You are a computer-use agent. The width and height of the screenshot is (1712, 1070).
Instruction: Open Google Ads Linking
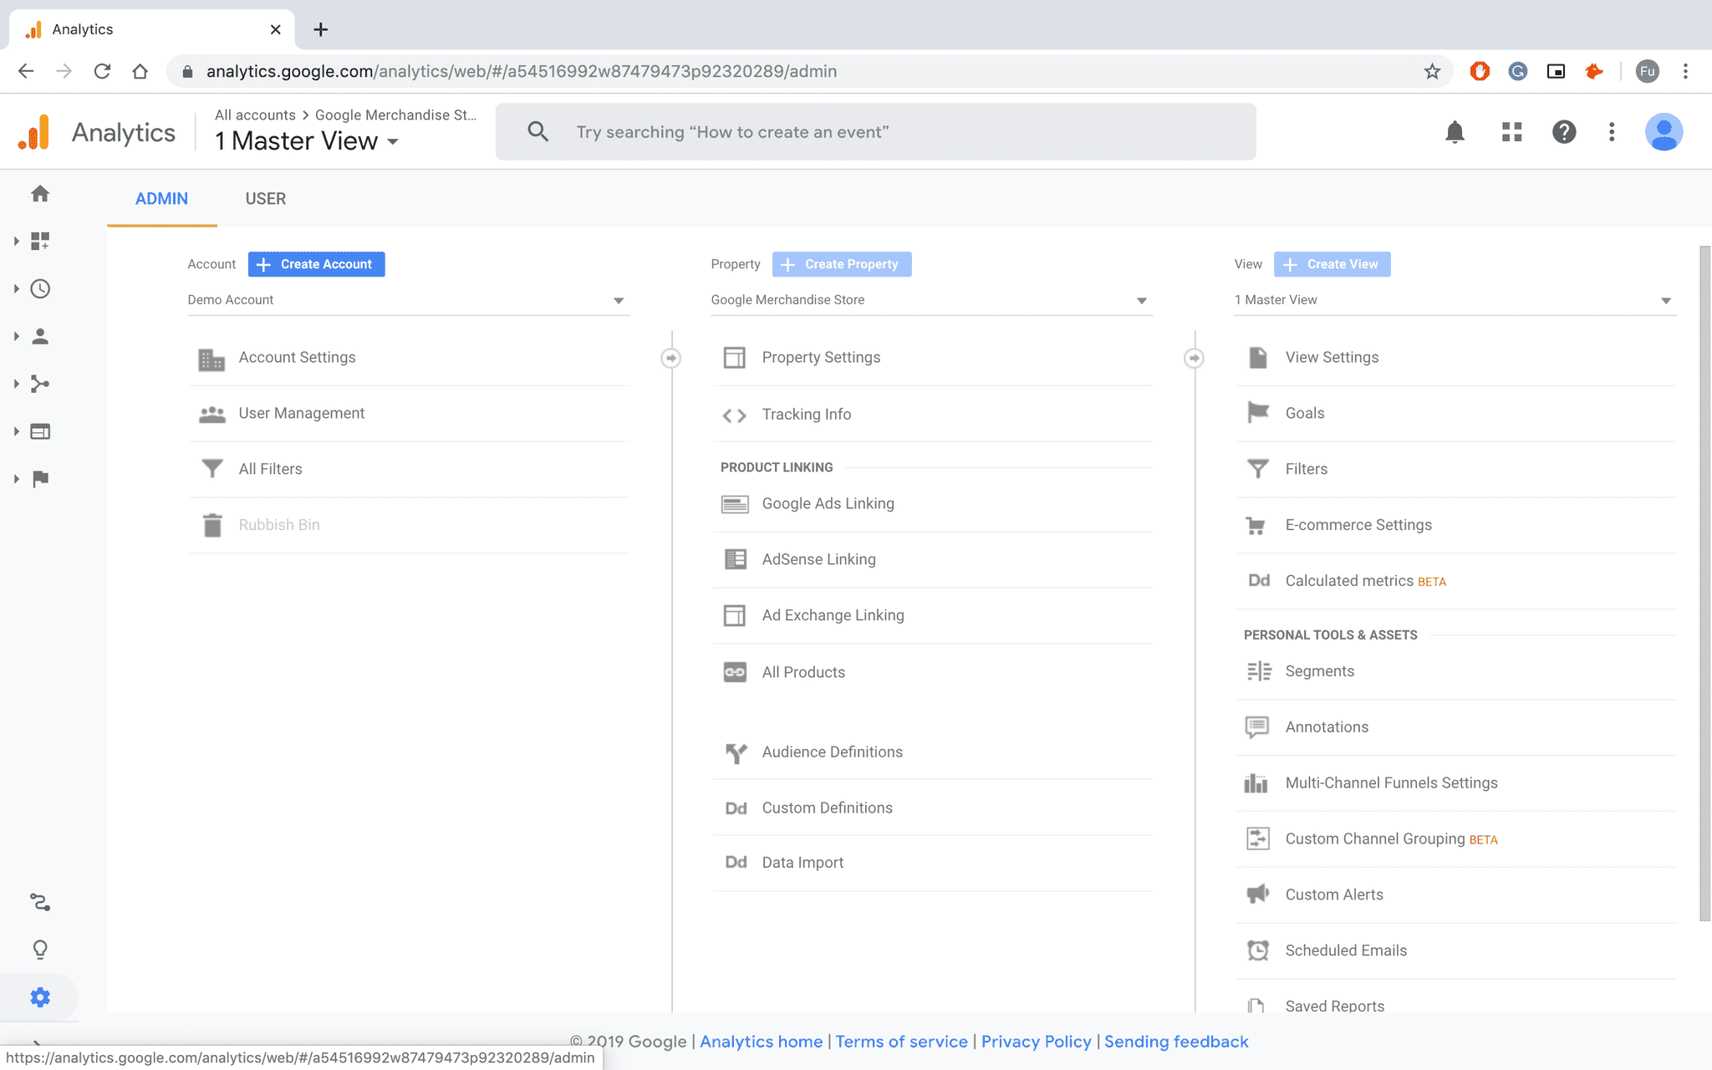[933, 504]
